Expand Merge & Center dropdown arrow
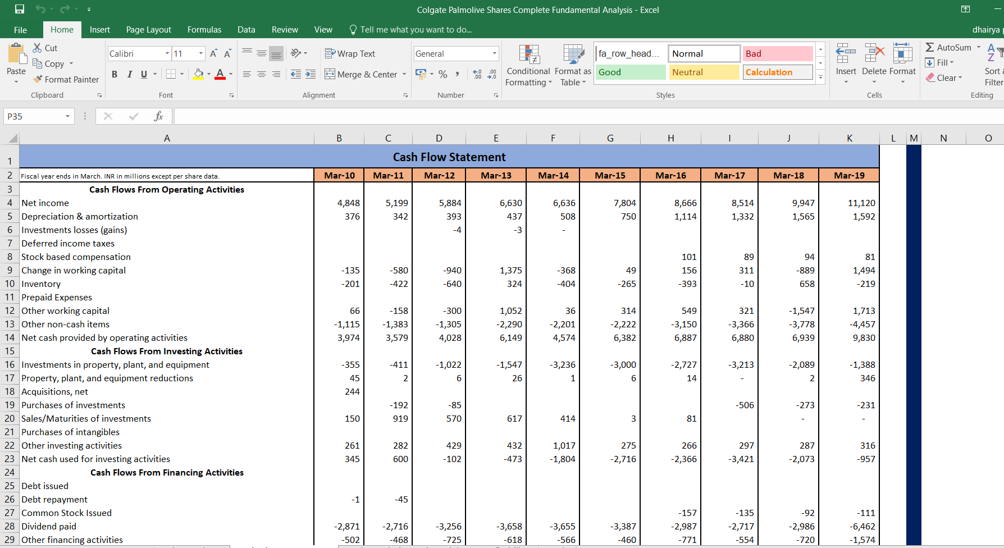The width and height of the screenshot is (1004, 548). (x=404, y=74)
